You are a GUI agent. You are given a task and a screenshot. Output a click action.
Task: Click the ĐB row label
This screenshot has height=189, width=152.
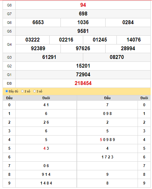coord(9,83)
